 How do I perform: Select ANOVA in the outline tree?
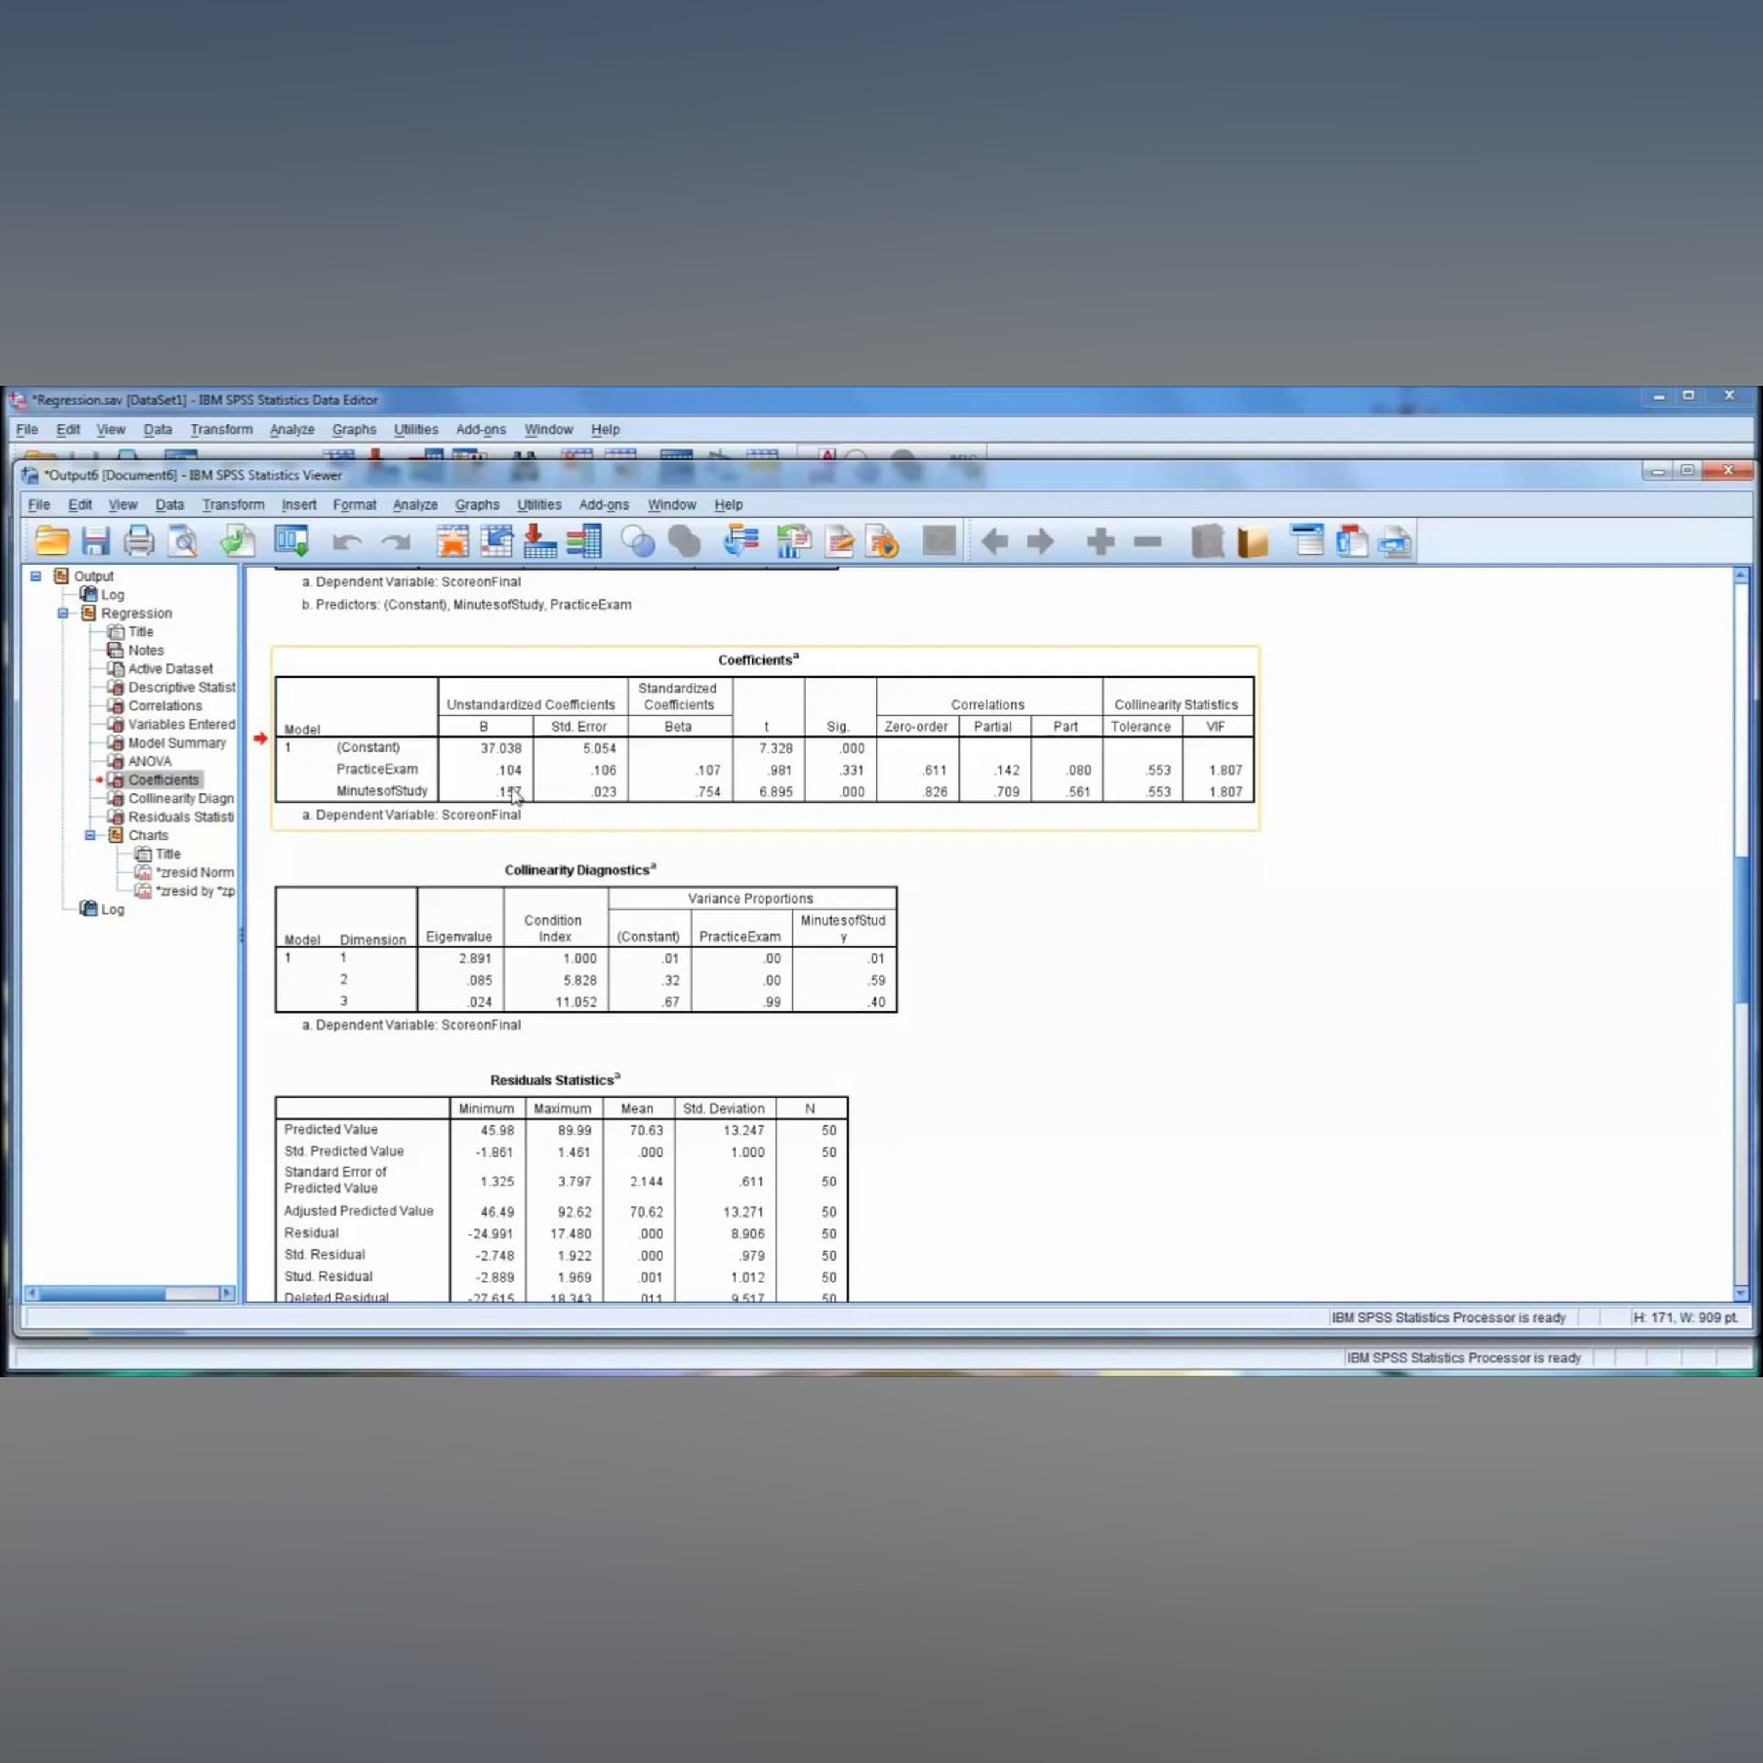point(150,761)
